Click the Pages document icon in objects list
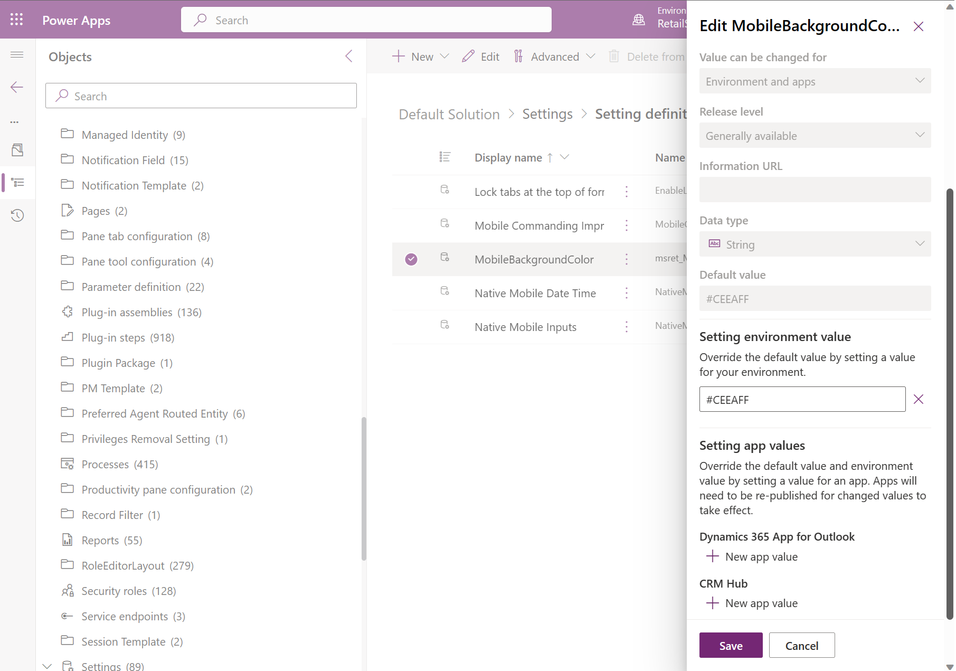 [68, 211]
